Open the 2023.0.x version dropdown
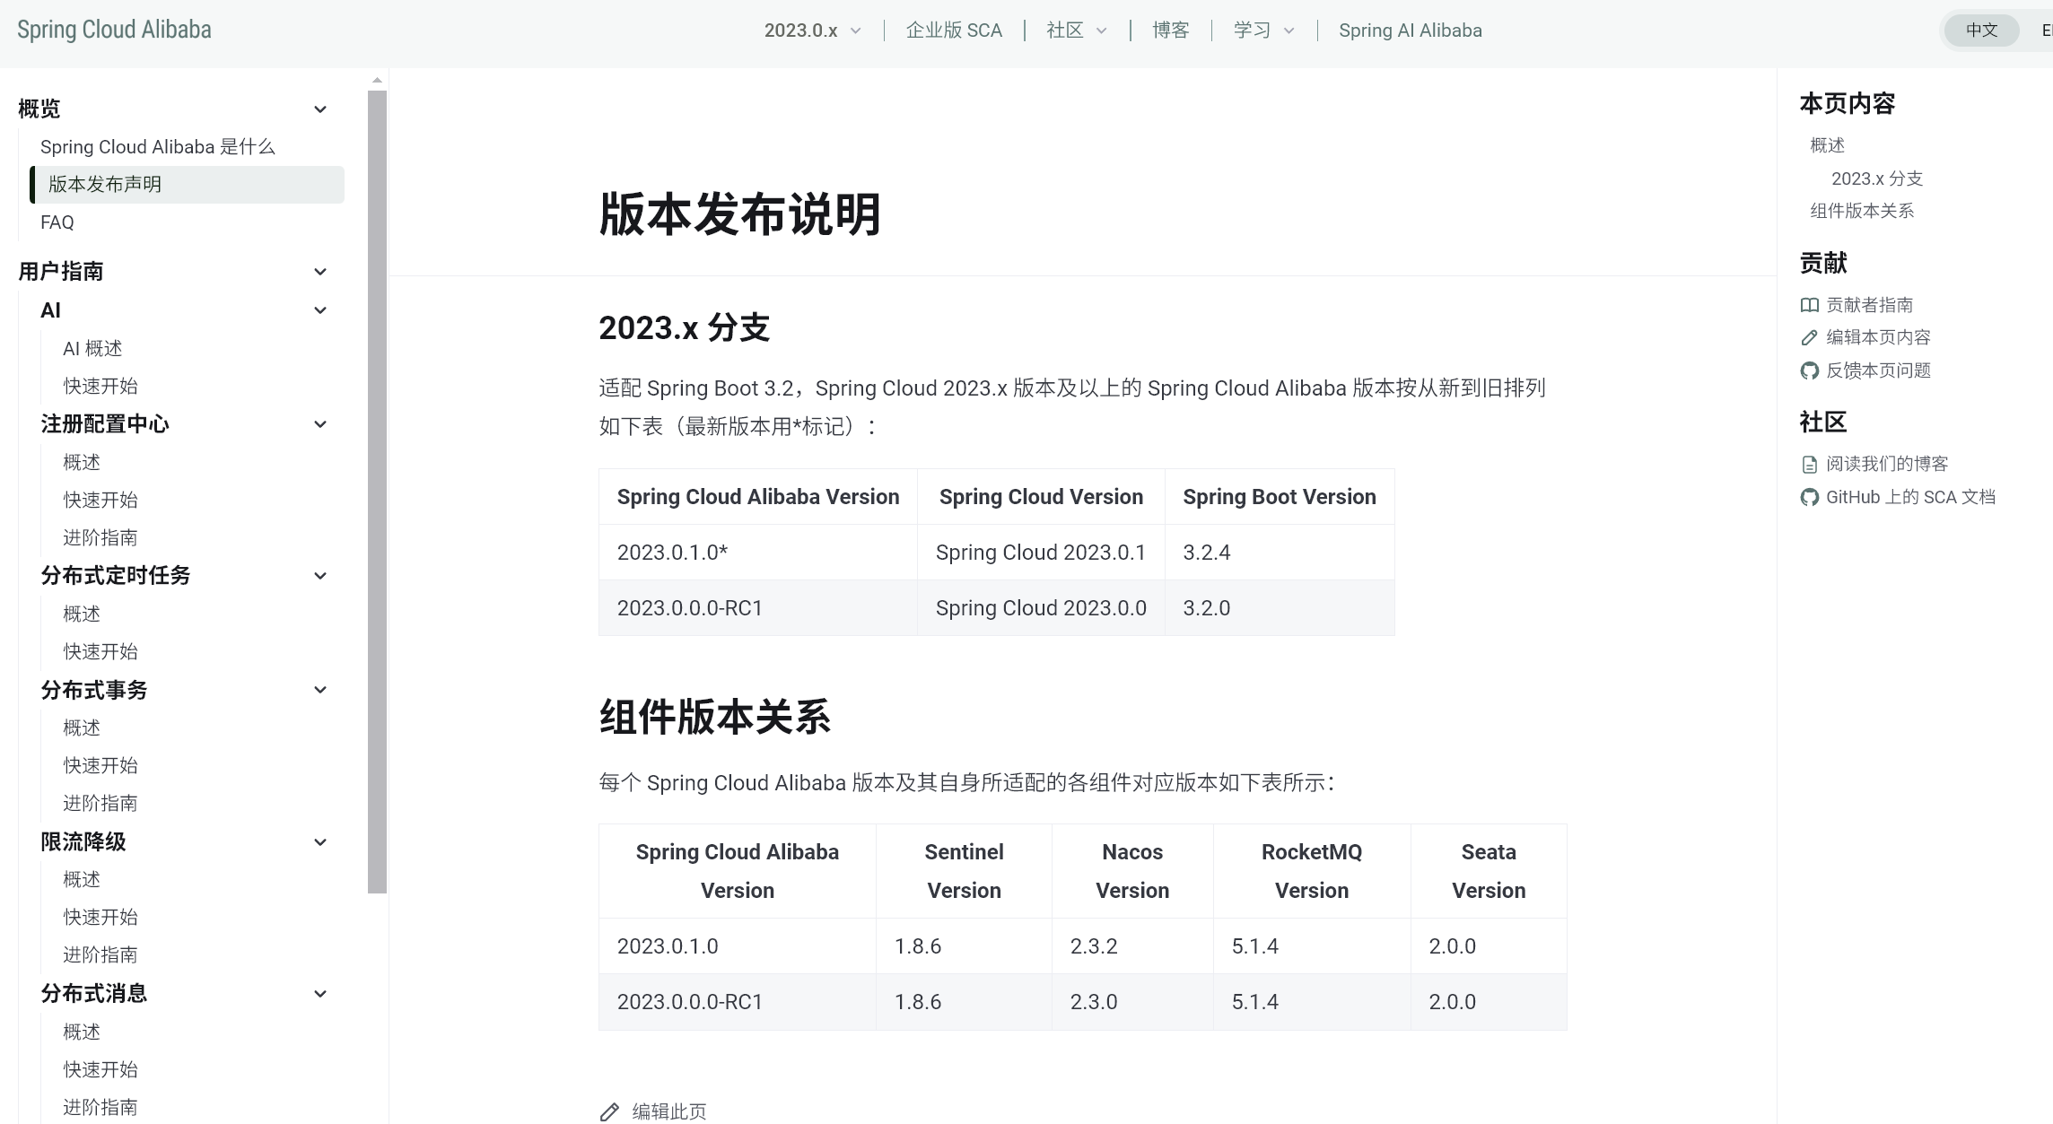The image size is (2053, 1124). point(812,30)
